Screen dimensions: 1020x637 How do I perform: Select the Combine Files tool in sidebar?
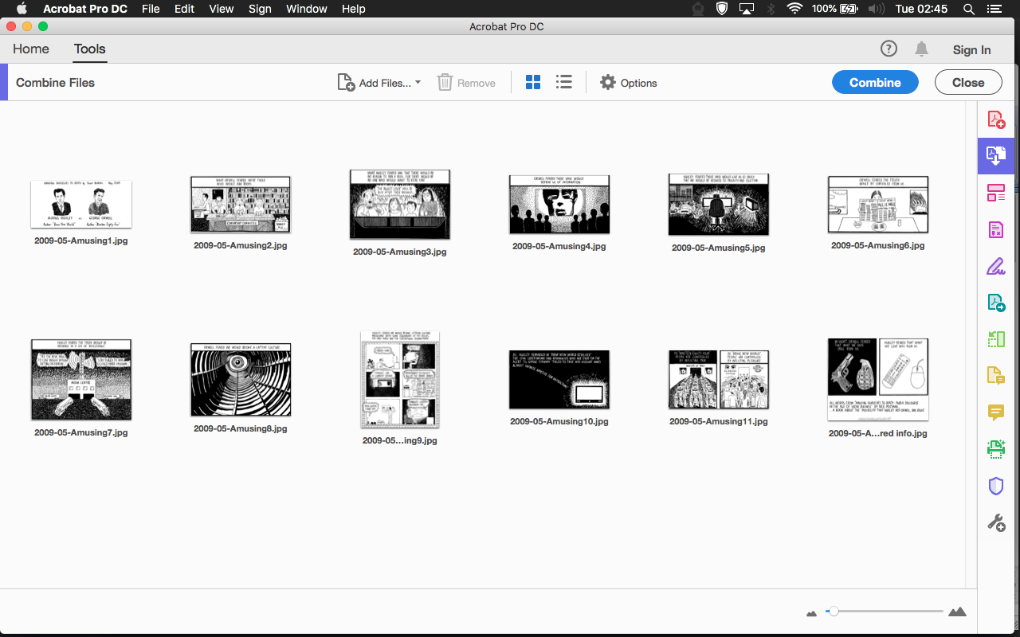(x=996, y=156)
